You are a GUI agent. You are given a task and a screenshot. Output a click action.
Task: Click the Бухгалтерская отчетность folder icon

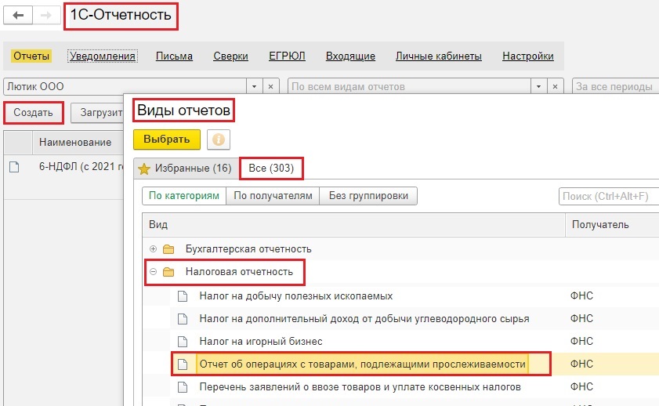tap(168, 249)
